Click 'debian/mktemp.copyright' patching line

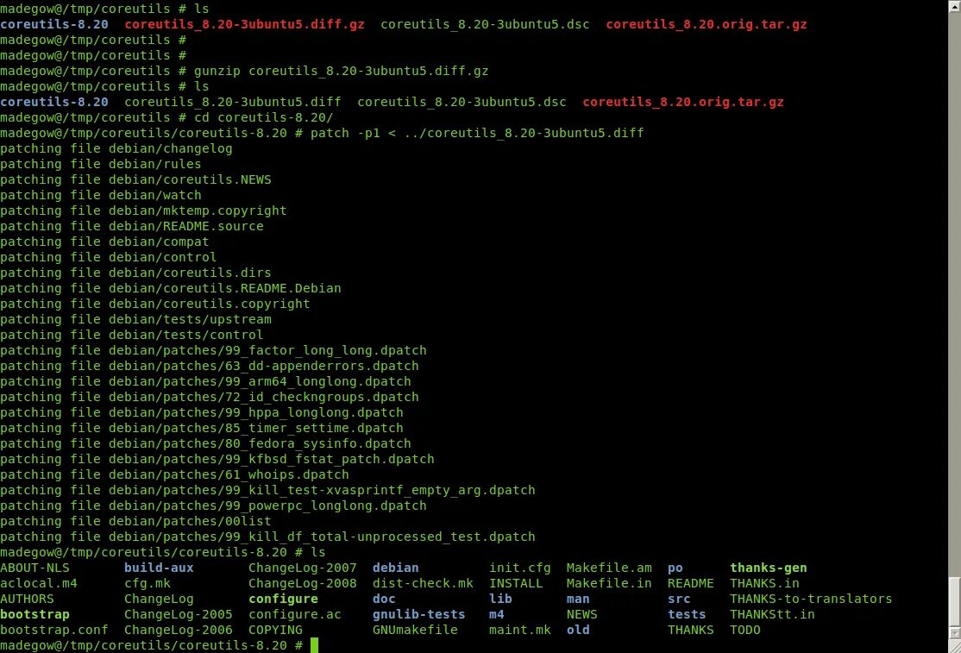[143, 210]
